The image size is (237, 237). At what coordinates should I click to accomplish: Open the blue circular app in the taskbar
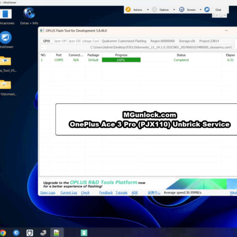click(x=16, y=233)
